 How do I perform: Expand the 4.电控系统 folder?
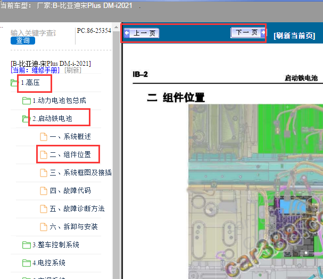(x=49, y=263)
